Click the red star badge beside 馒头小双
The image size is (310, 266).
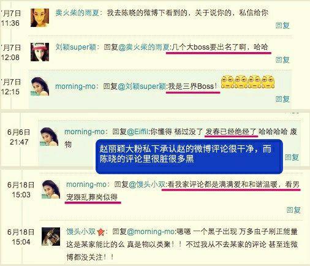101,232
